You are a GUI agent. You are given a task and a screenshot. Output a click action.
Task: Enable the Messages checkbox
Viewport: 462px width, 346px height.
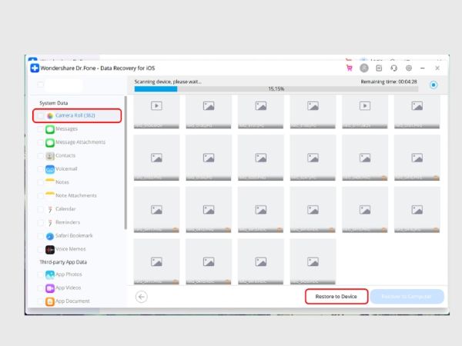point(41,129)
